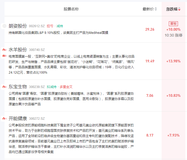Click the crown icon under 水羊股份 flame
This screenshot has width=187, height=160.
[4, 55]
